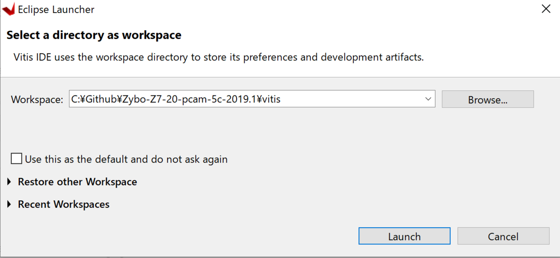This screenshot has height=258, width=560.
Task: Expand the triangle beside Restore other Workspace
Action: point(10,182)
